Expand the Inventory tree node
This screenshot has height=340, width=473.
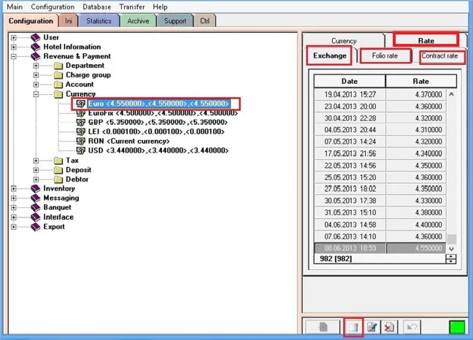[x=14, y=189]
